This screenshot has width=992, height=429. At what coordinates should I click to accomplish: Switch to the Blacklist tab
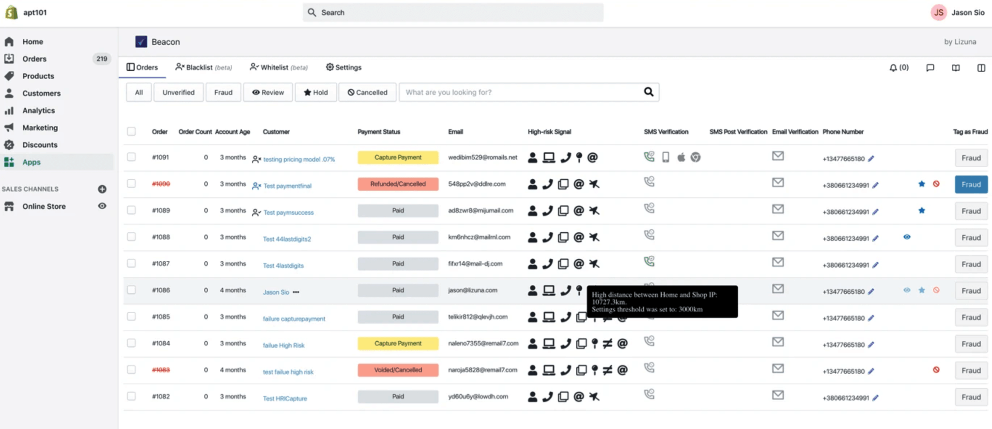(x=203, y=67)
